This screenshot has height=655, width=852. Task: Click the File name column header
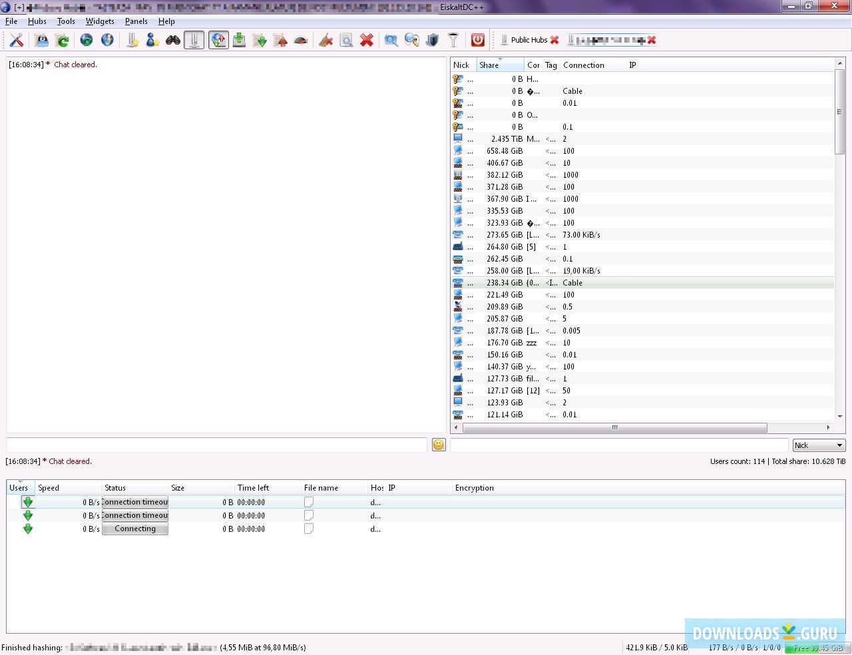click(x=335, y=488)
